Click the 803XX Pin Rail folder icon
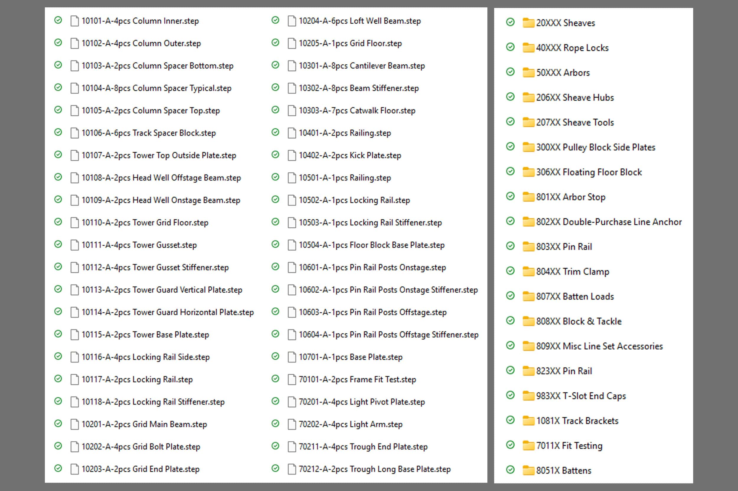Viewport: 738px width, 491px height. coord(528,247)
